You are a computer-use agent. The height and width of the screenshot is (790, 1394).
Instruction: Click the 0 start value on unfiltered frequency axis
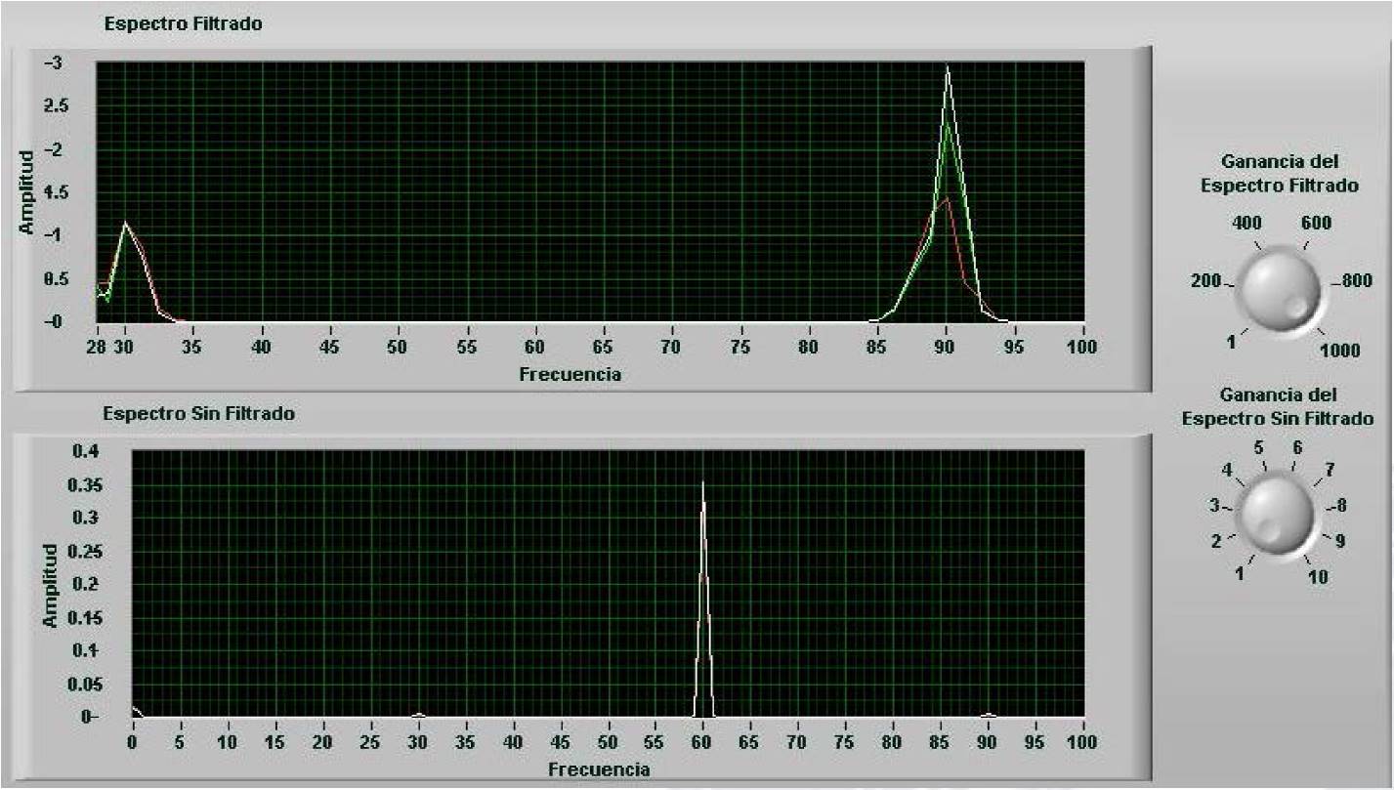tap(132, 742)
